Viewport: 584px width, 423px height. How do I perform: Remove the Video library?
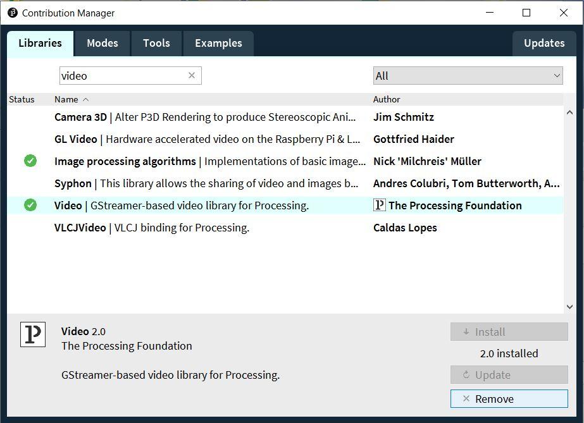click(x=509, y=399)
